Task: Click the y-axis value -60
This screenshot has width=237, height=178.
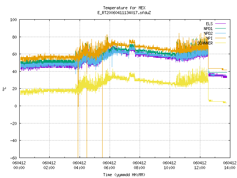Action: (13, 158)
